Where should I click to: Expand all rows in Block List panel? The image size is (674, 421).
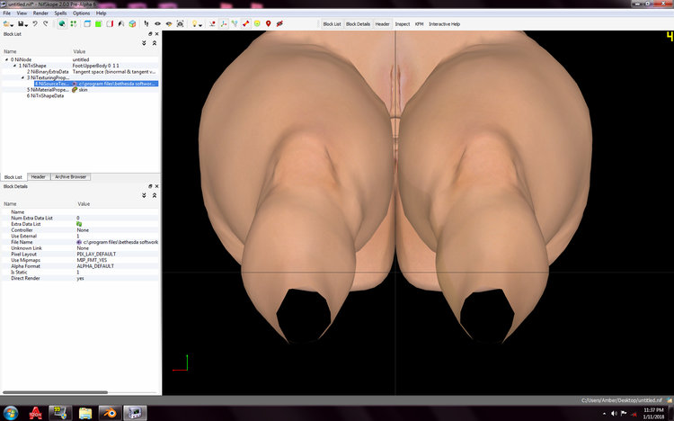[x=144, y=43]
